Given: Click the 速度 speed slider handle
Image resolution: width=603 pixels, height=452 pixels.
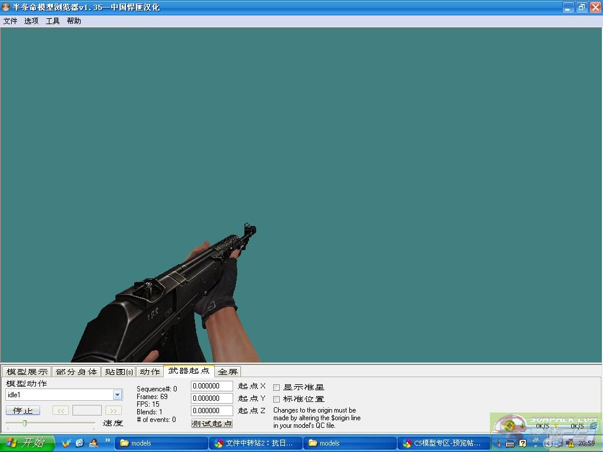Looking at the screenshot, I should pyautogui.click(x=25, y=423).
